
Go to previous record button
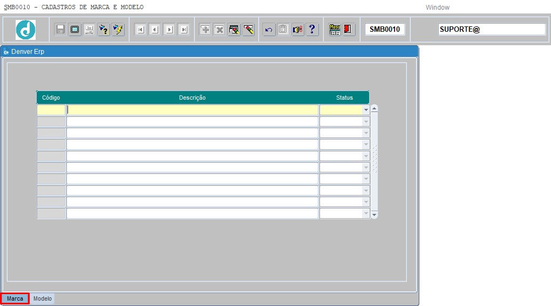coord(155,30)
